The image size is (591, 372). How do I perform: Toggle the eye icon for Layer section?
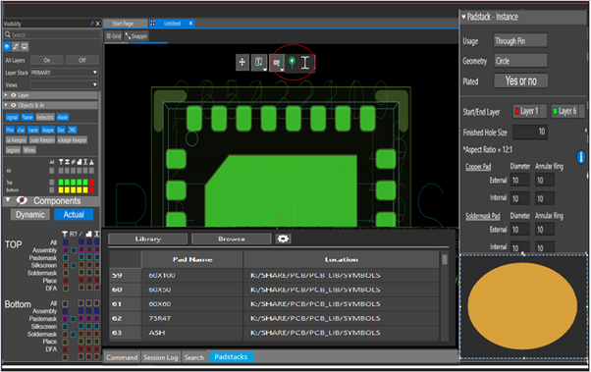click(x=14, y=95)
